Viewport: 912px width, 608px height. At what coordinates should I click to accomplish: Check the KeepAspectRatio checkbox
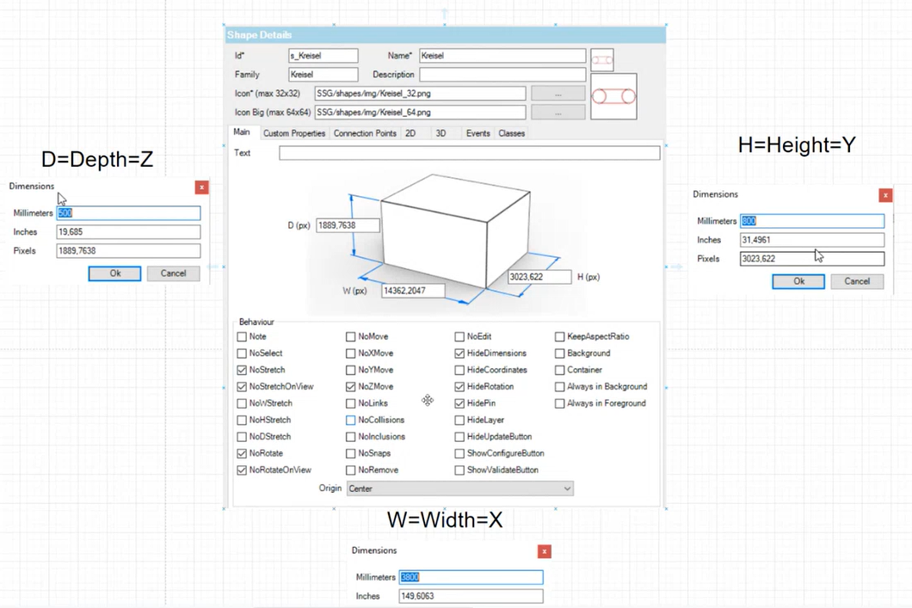coord(559,336)
